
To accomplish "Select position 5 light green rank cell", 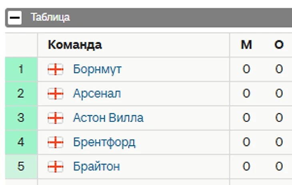I will [x=21, y=167].
